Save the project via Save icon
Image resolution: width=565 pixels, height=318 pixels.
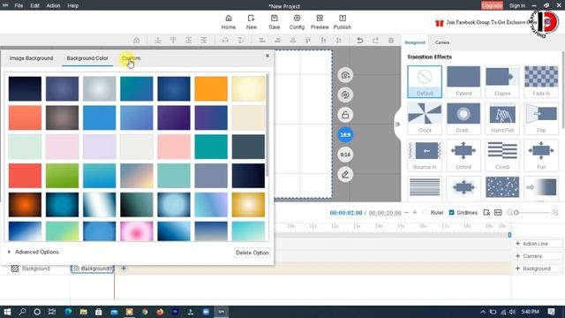[275, 22]
